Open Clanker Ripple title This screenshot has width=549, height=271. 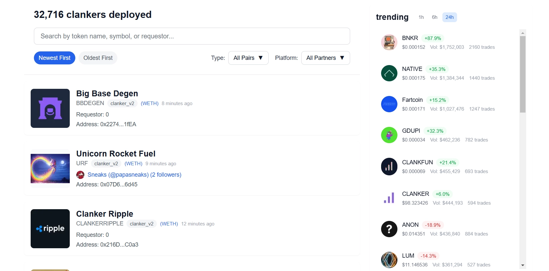pos(105,214)
